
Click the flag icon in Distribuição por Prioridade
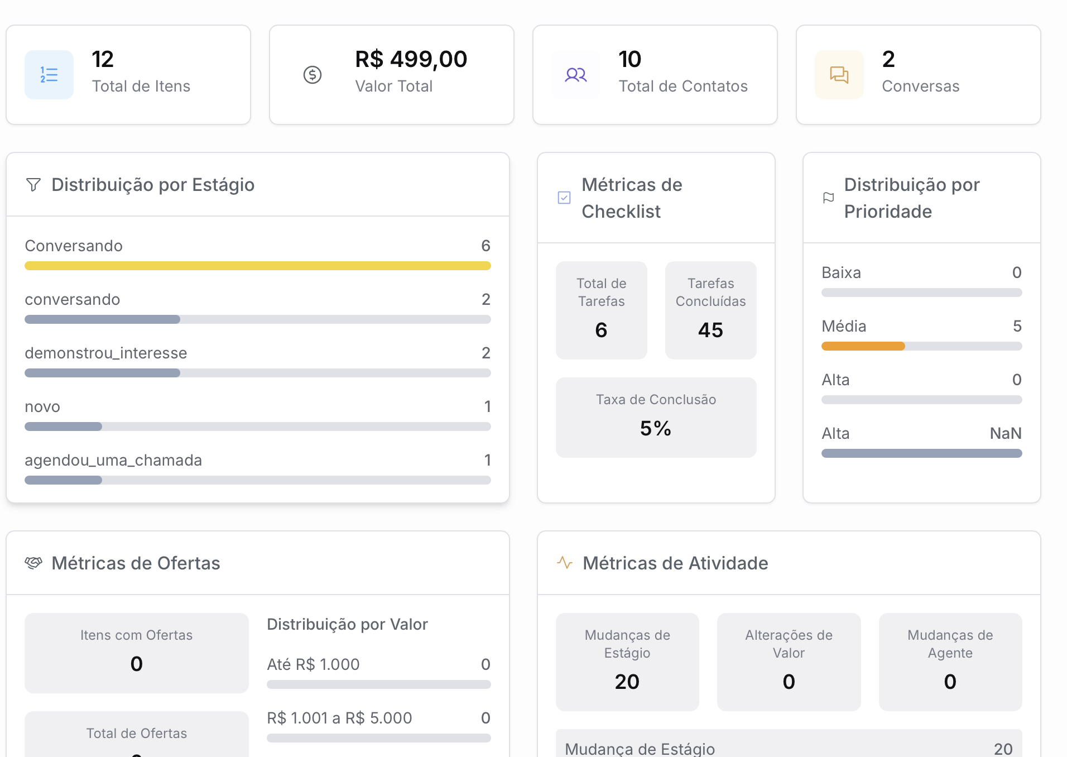[828, 197]
